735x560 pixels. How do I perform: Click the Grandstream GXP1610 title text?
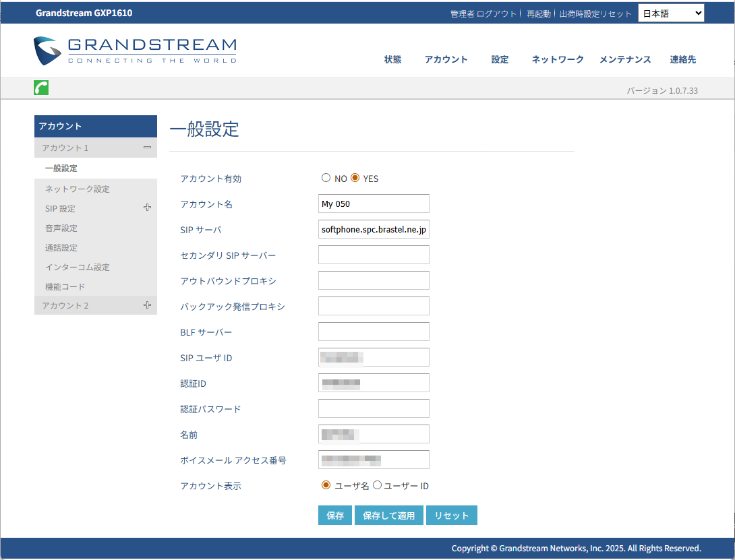[84, 13]
